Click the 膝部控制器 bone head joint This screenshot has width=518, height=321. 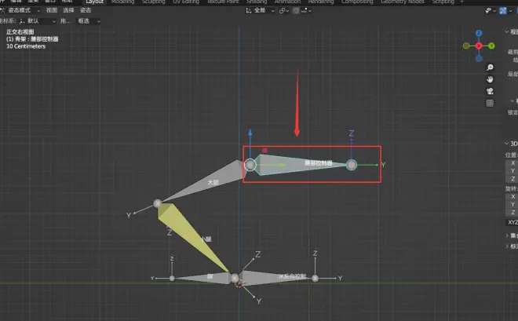(250, 165)
